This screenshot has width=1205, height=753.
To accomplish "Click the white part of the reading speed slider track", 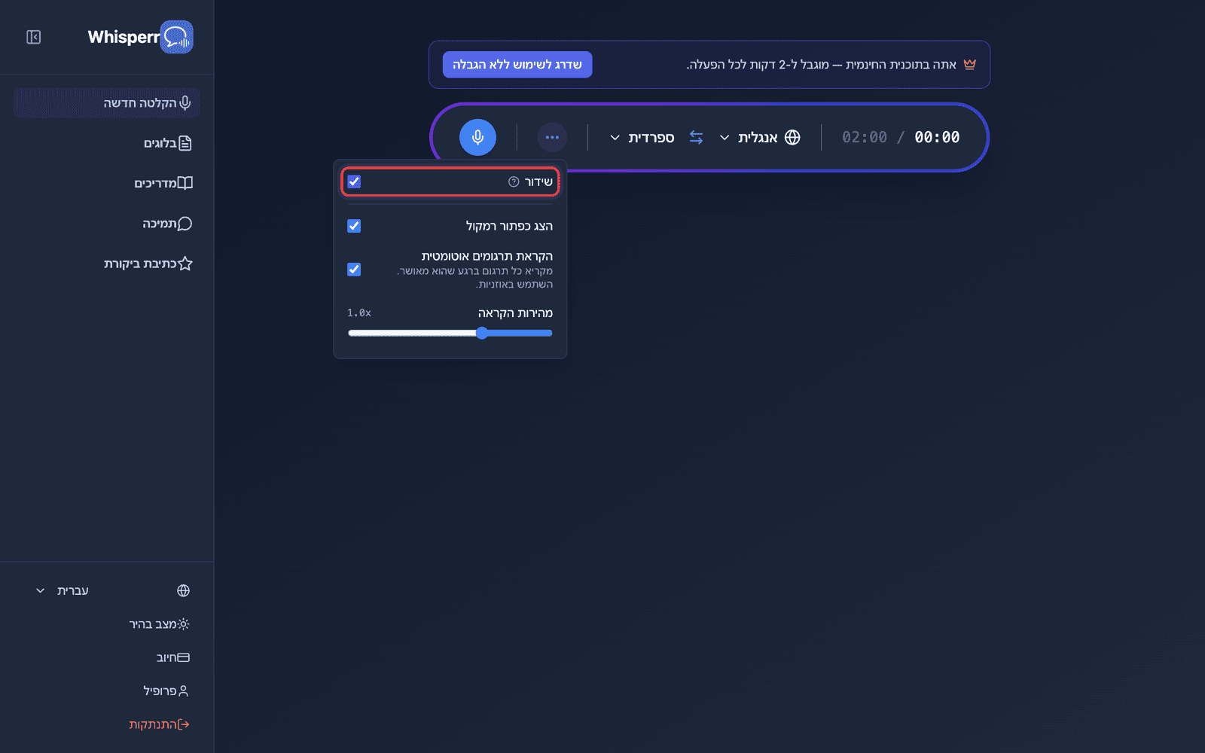I will coord(412,333).
